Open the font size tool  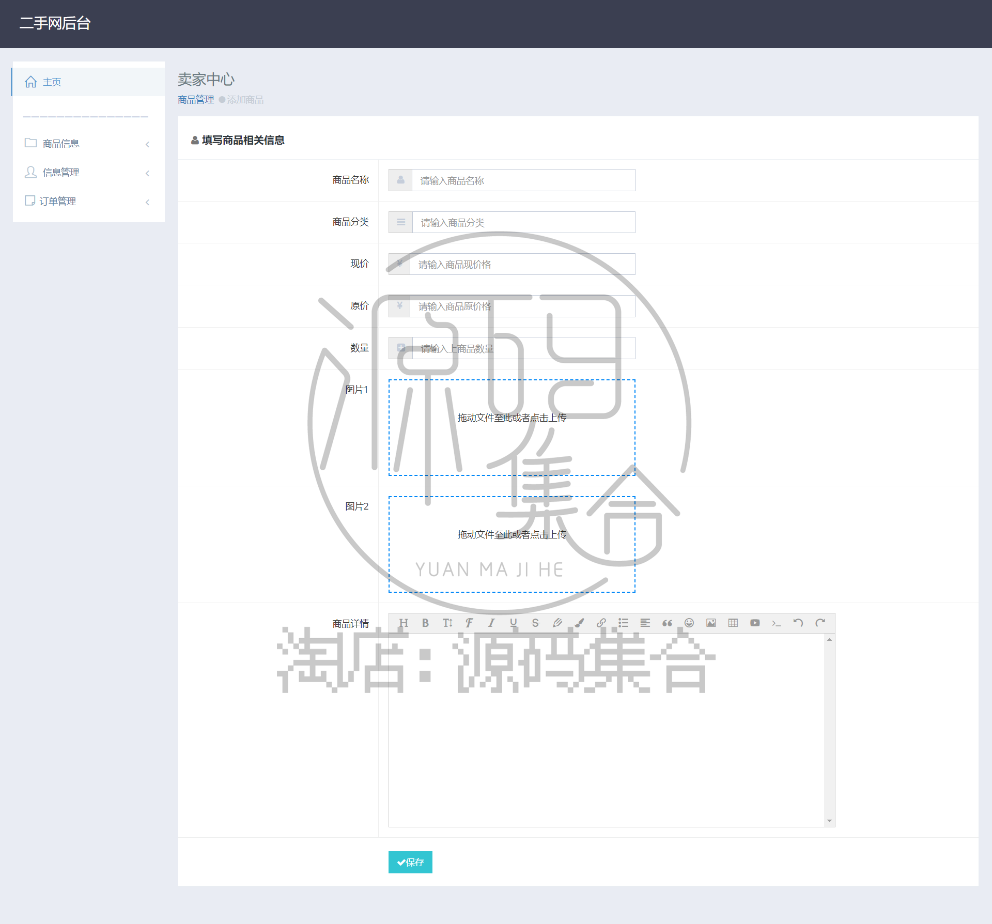tap(447, 623)
